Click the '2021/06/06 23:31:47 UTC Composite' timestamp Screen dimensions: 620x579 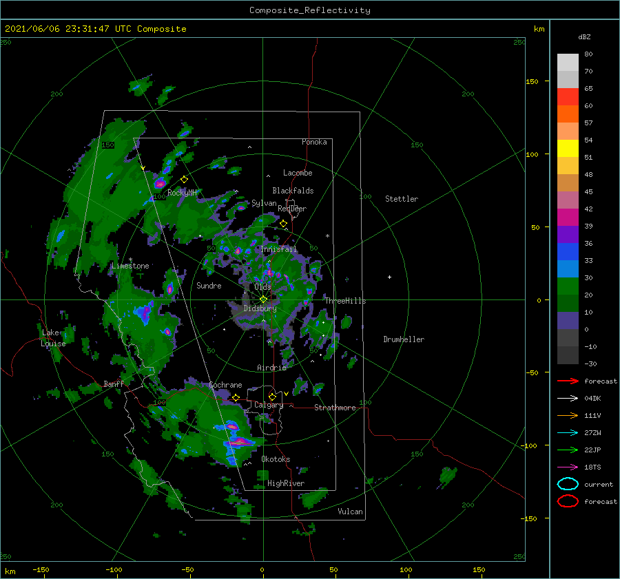point(95,29)
